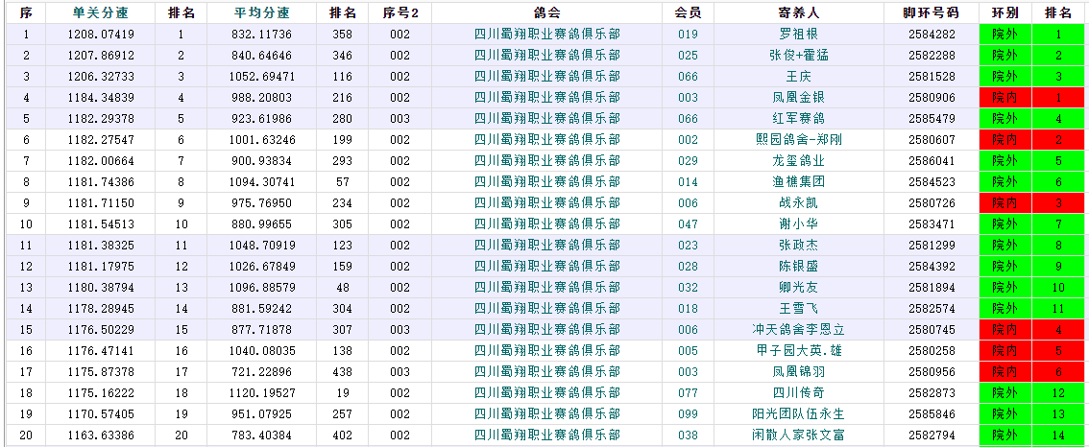Click member number 099
Viewport: 1089px width, 447px height.
pyautogui.click(x=688, y=414)
